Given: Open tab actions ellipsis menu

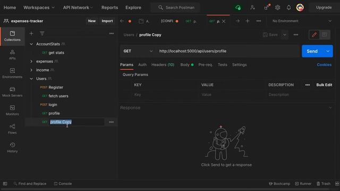Looking at the screenshot, I should tap(259, 21).
